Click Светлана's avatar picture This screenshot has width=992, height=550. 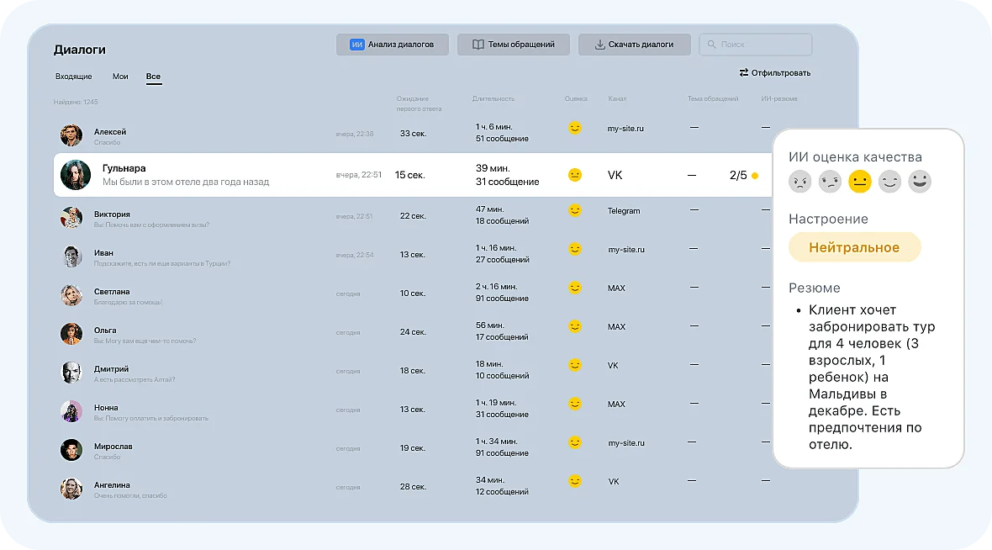(x=71, y=295)
